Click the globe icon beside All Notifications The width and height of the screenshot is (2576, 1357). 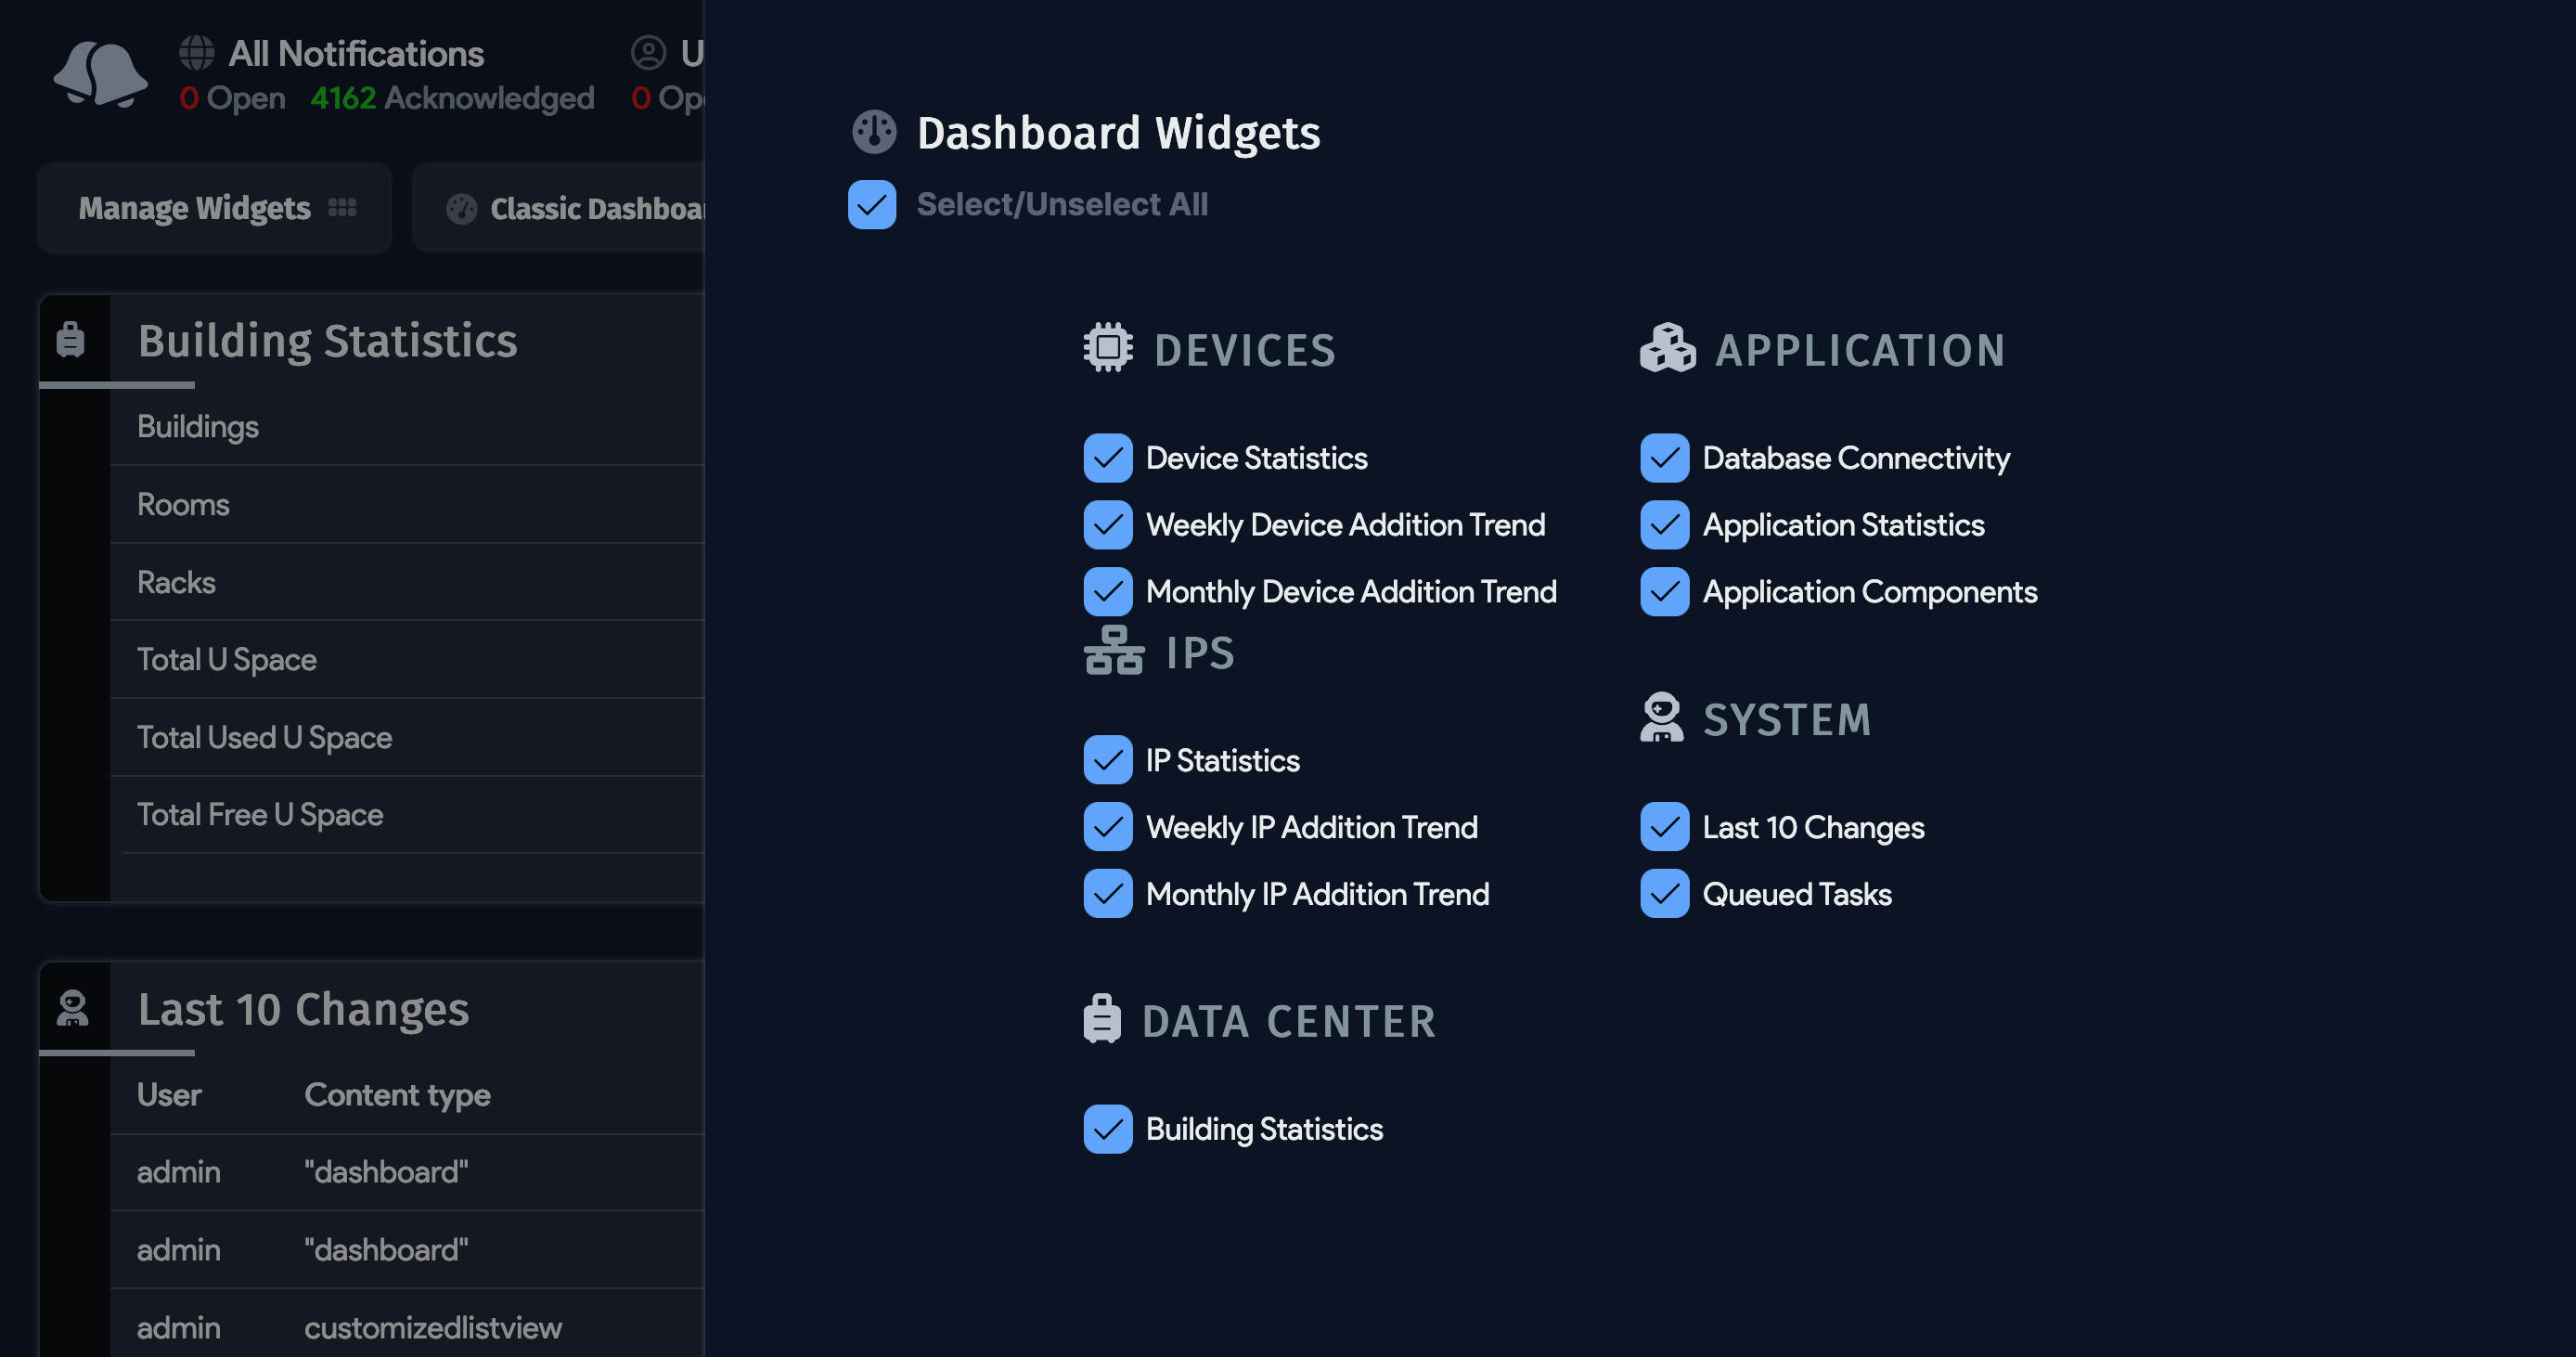point(195,52)
